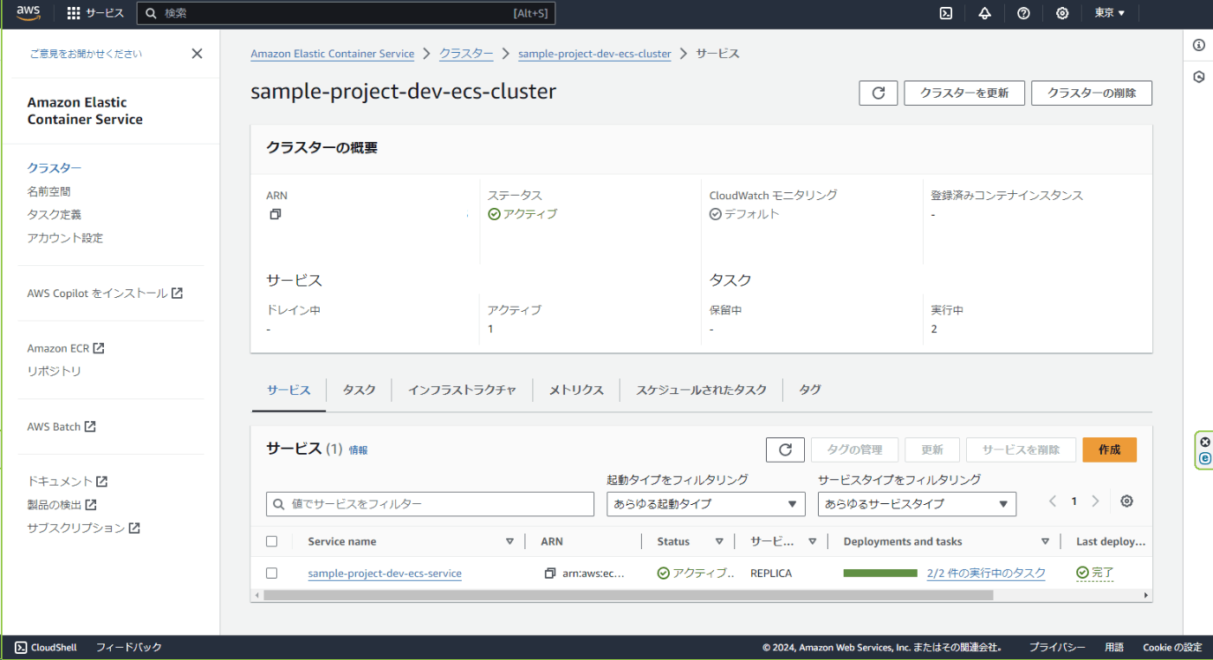The width and height of the screenshot is (1213, 660).
Task: Click the 完了 last deployment status
Action: (1094, 573)
